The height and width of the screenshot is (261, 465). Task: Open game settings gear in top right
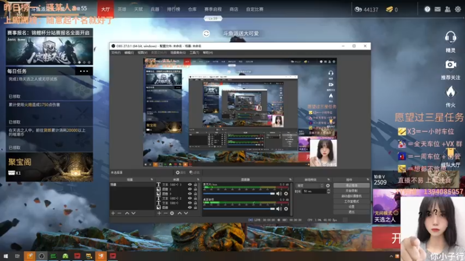pyautogui.click(x=458, y=9)
